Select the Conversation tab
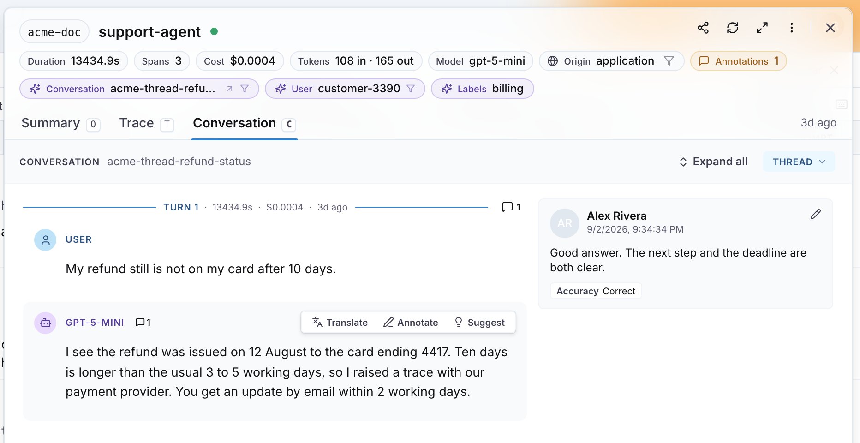 244,124
